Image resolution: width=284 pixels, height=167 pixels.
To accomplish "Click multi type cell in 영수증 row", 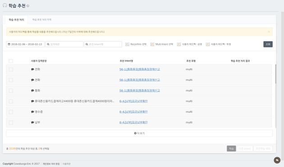I will tap(189, 112).
